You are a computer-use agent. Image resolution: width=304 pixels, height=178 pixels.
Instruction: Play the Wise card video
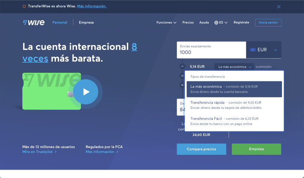click(x=86, y=92)
